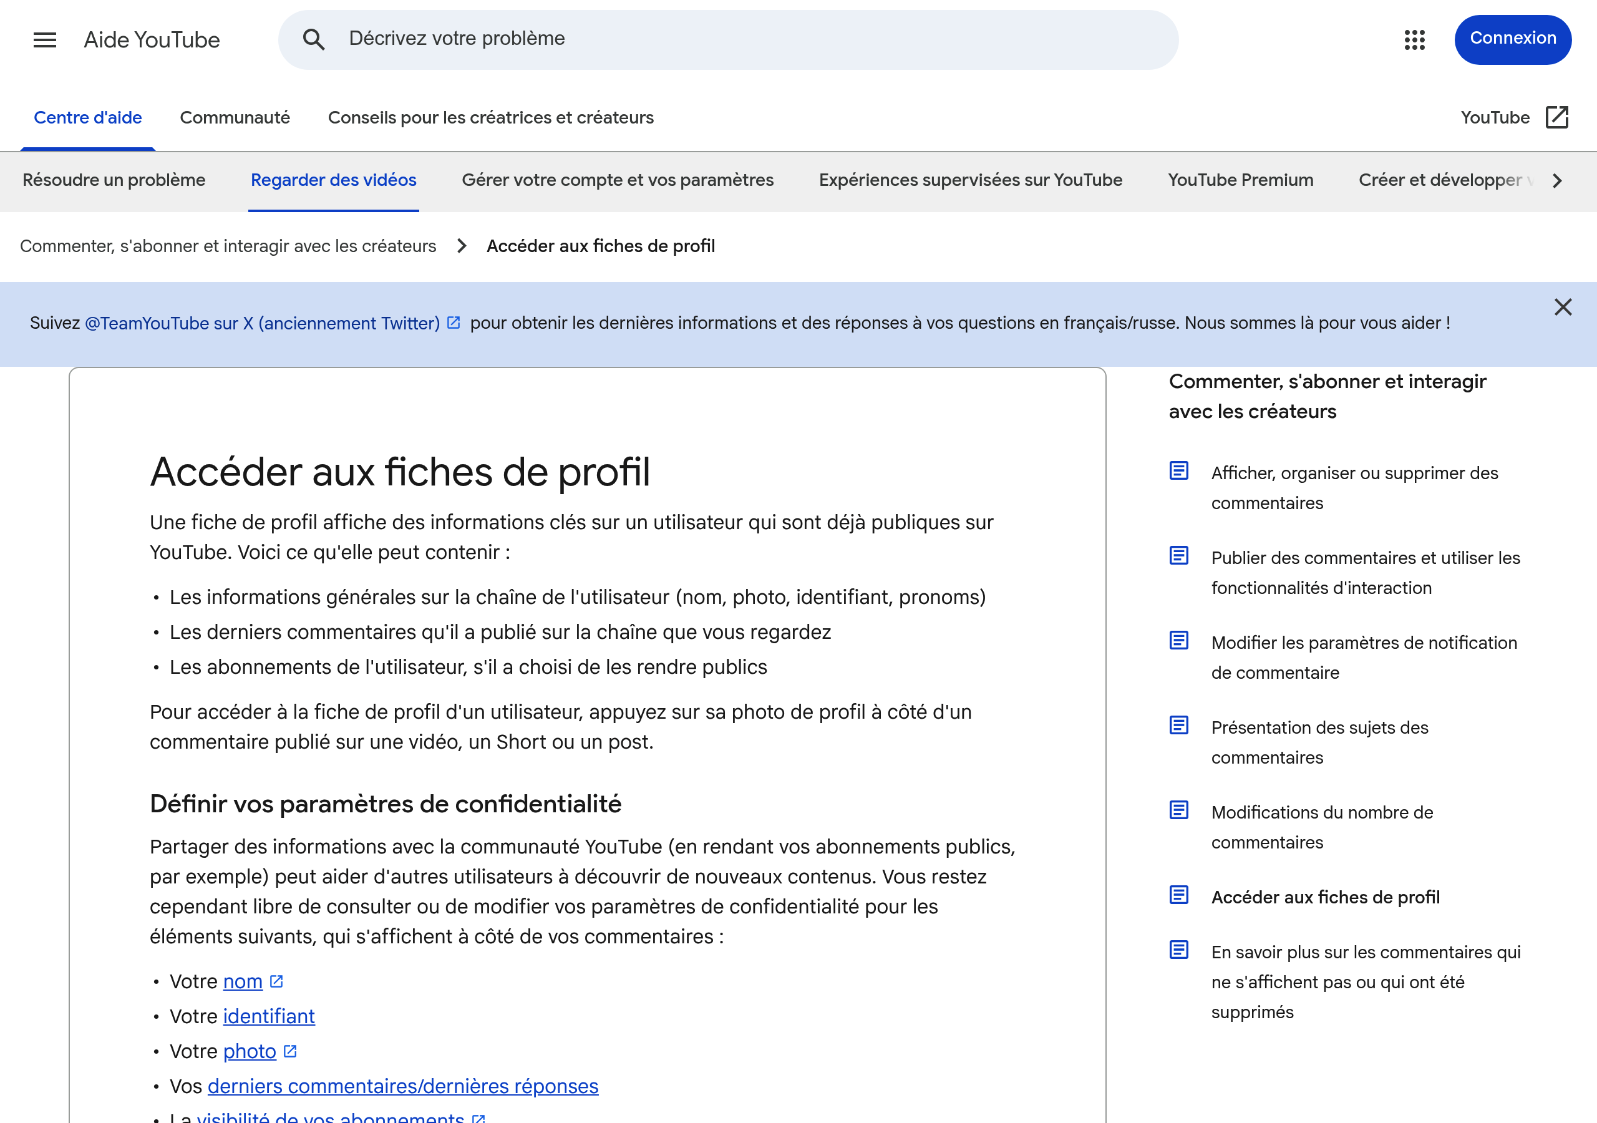Click the Connexion button

point(1512,40)
